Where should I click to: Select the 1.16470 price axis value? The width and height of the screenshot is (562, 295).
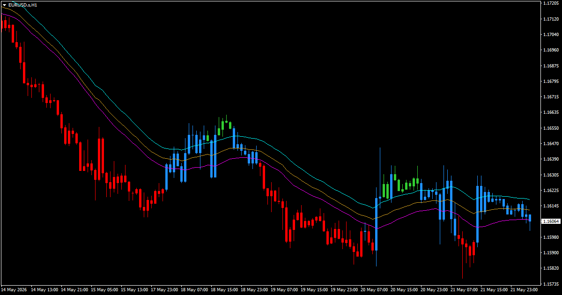pos(550,144)
